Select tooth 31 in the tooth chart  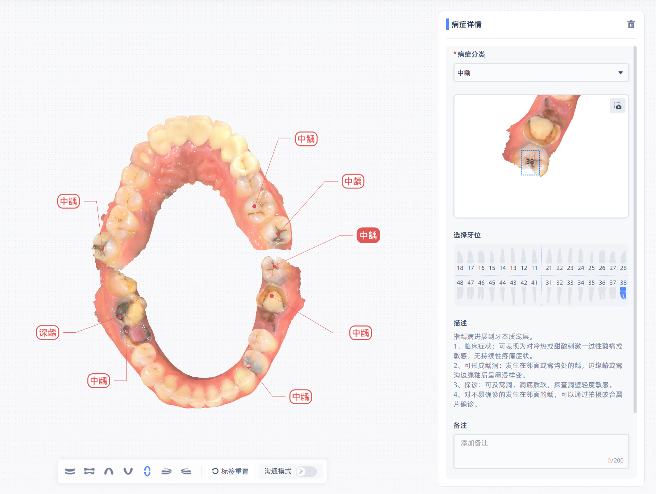pos(549,291)
